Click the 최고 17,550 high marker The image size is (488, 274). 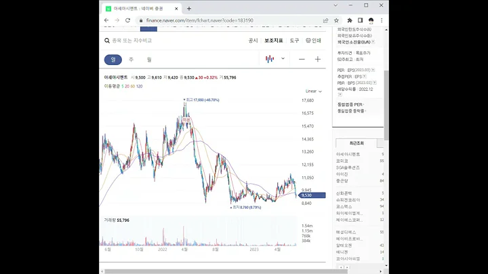[201, 100]
